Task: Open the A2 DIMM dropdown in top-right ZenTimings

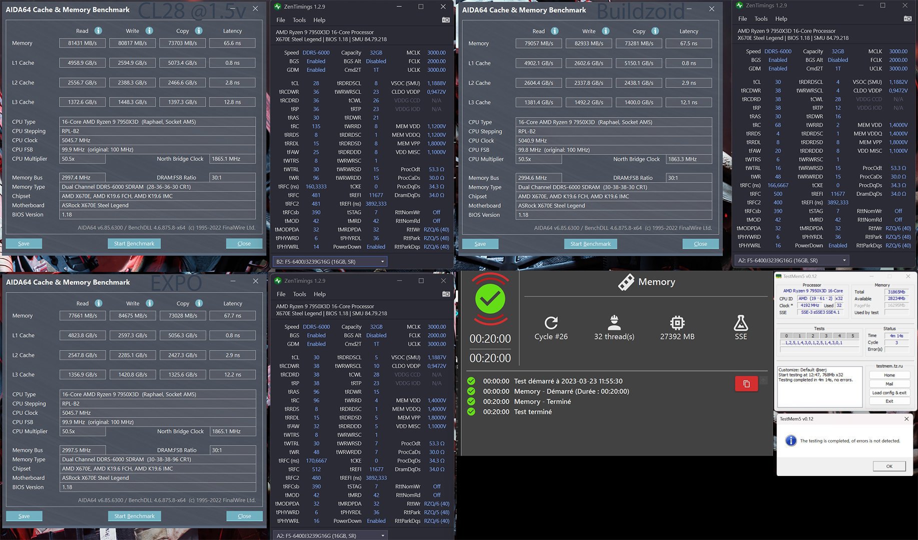Action: [792, 260]
